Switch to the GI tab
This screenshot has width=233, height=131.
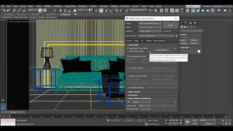[x=142, y=41]
